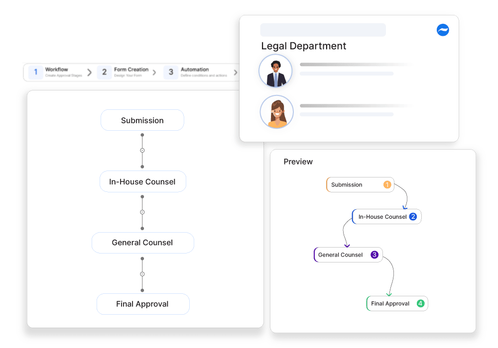Switch to the Workflow step tab
Image resolution: width=498 pixels, height=348 pixels.
[57, 70]
